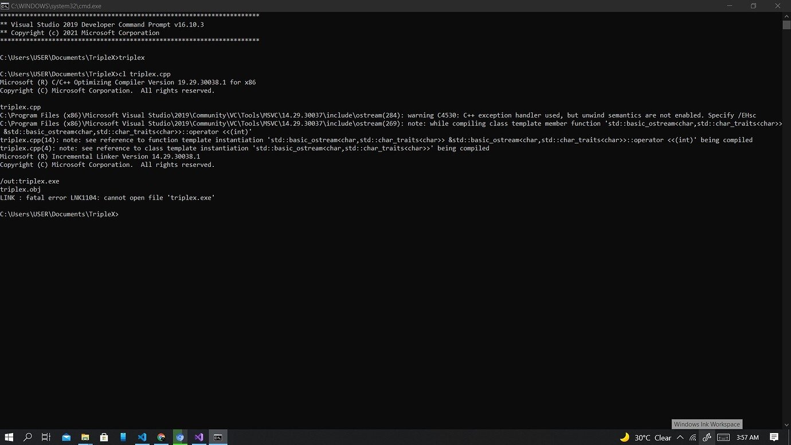This screenshot has height=445, width=791.
Task: Click the 'cl triplex.cpp' command text
Action: [x=144, y=74]
